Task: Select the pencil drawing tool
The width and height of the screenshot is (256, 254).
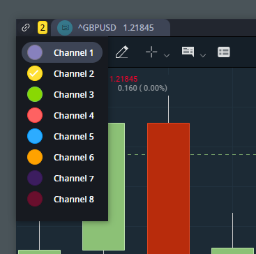Action: (122, 52)
